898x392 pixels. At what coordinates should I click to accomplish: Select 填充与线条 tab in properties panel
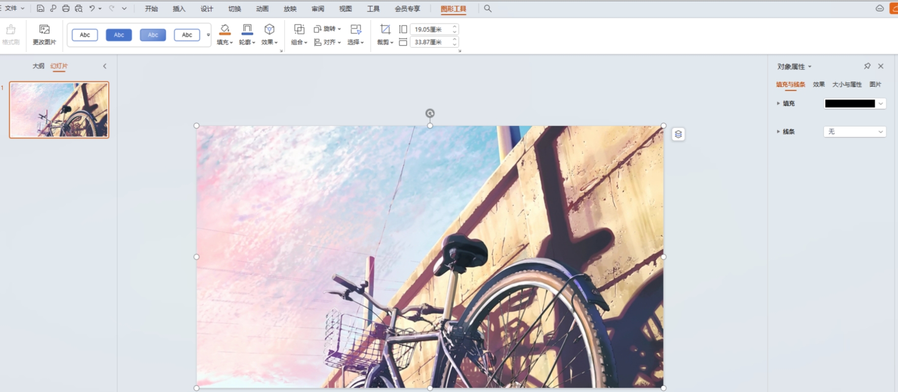pyautogui.click(x=791, y=84)
